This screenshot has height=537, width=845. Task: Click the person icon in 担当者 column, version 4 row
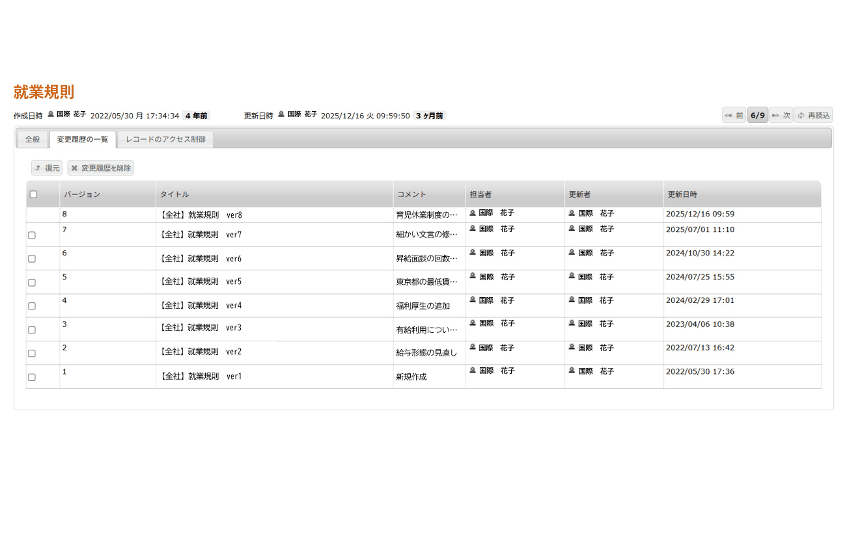[473, 300]
